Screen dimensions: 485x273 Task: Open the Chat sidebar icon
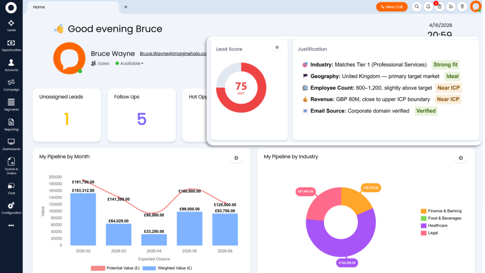pos(11,188)
